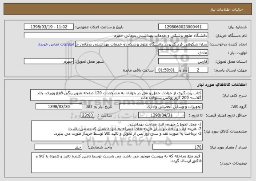The width and height of the screenshot is (256, 181).
Task: Click the نام دستگاه خریدار field
Action: pos(116,36)
